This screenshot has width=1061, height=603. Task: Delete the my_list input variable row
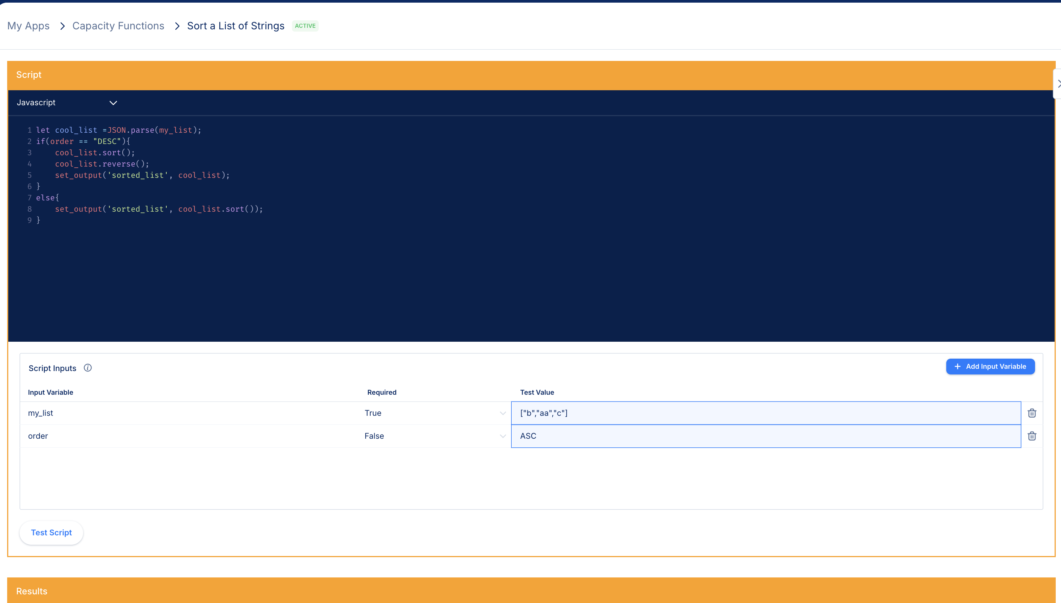pyautogui.click(x=1032, y=413)
